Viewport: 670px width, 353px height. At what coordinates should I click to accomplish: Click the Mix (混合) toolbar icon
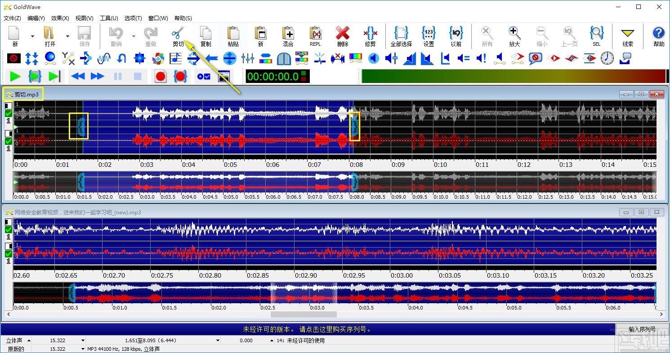tap(288, 33)
